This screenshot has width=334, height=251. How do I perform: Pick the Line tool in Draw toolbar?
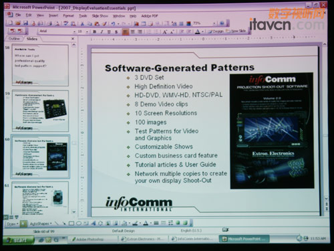(57, 223)
